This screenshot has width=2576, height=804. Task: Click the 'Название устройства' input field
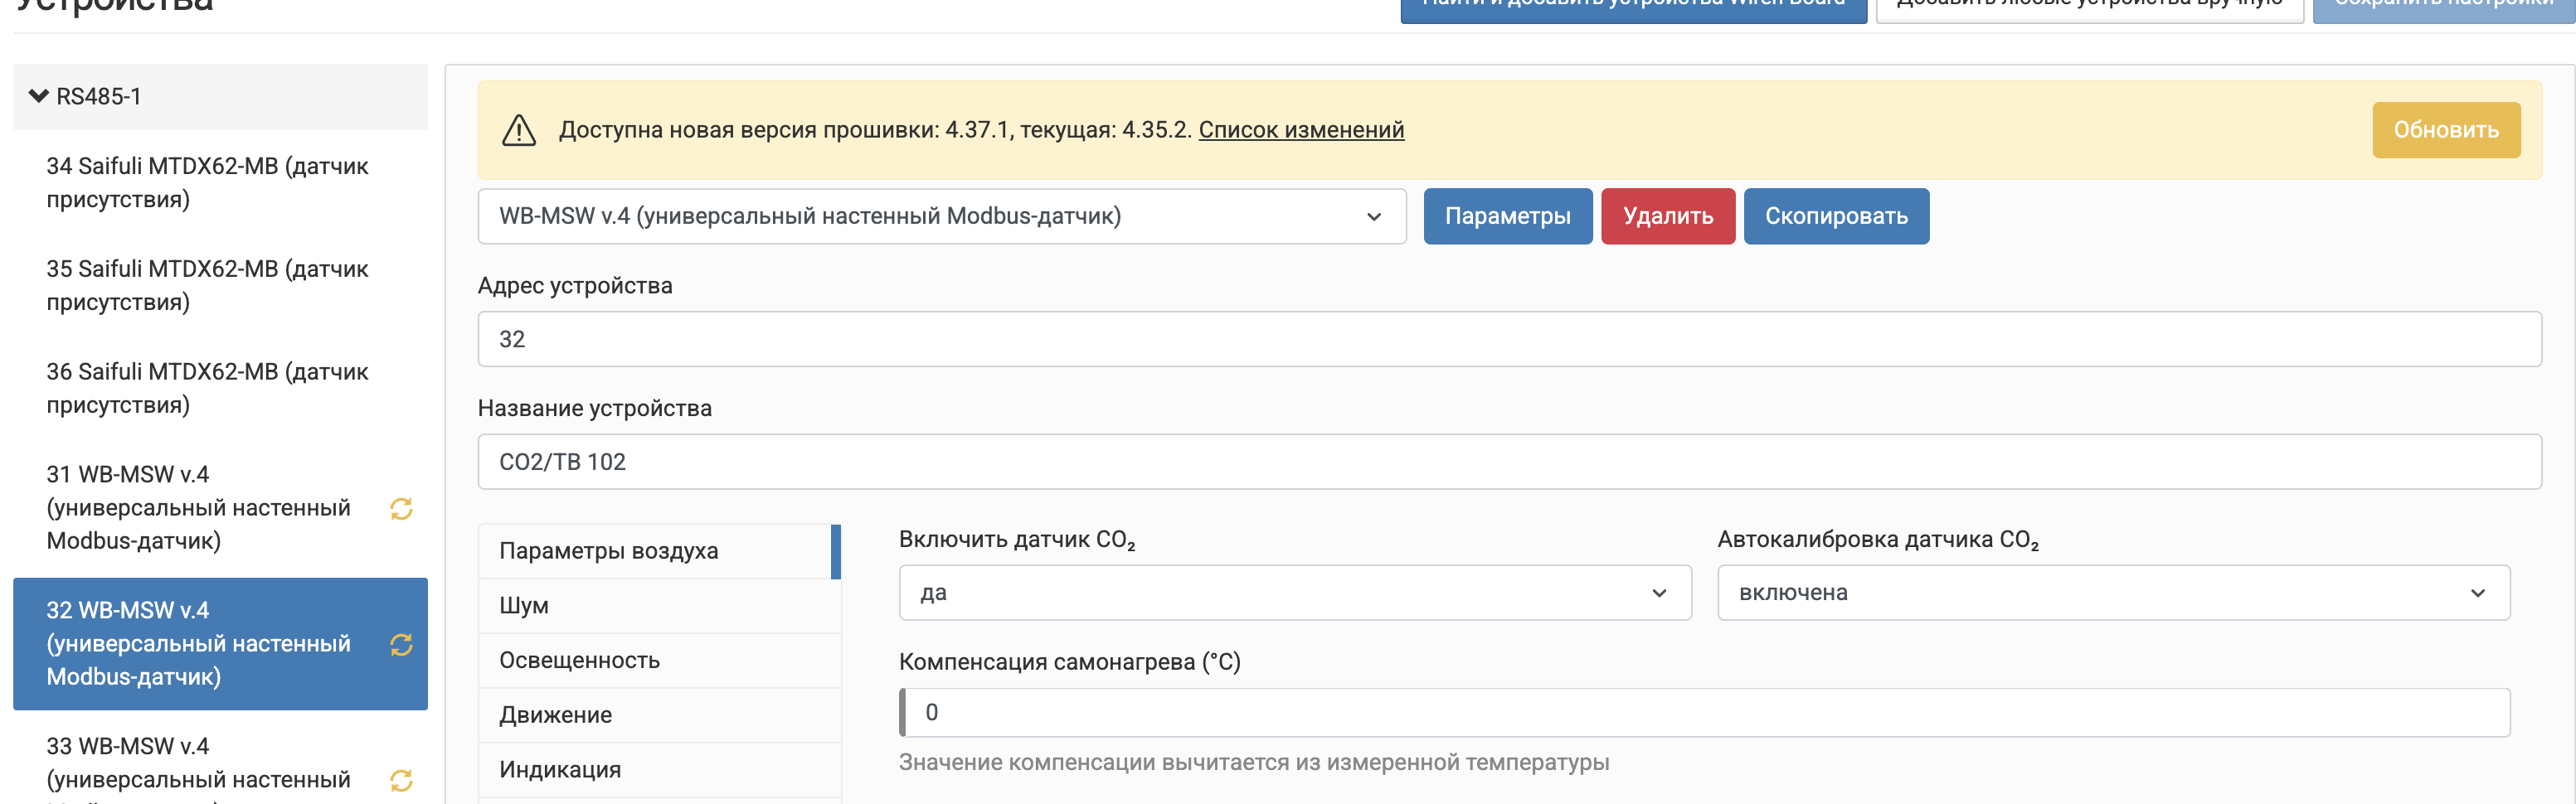pyautogui.click(x=1509, y=462)
